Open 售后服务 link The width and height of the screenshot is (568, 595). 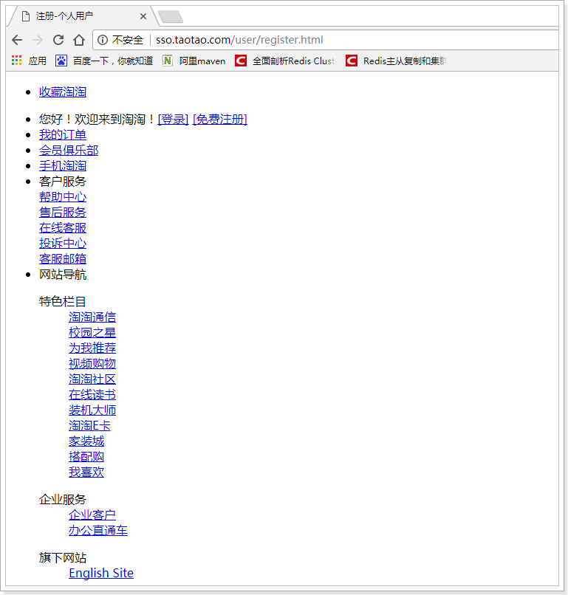coord(63,213)
